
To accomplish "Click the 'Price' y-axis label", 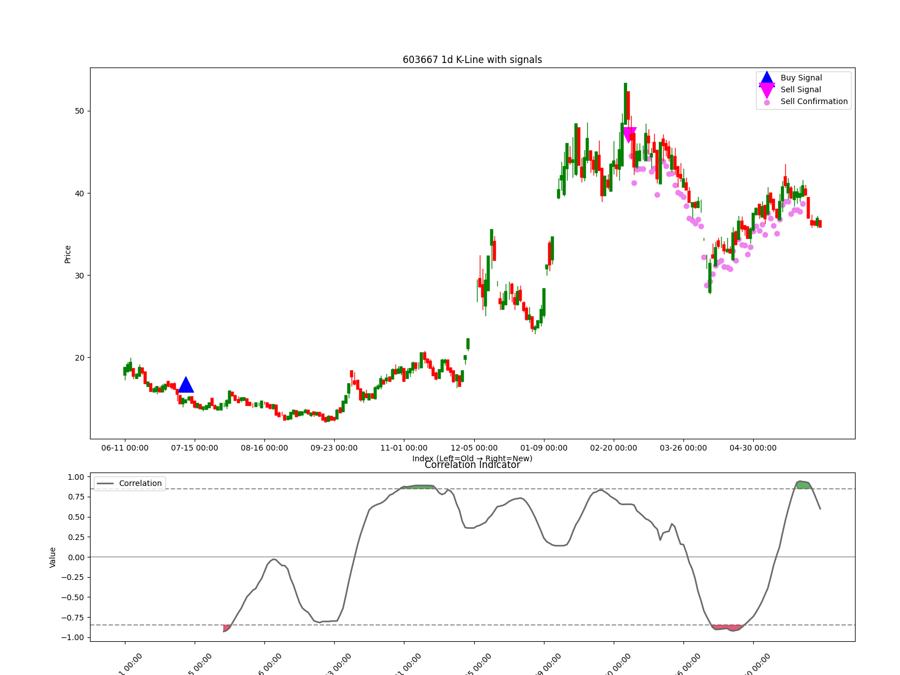I will click(67, 254).
